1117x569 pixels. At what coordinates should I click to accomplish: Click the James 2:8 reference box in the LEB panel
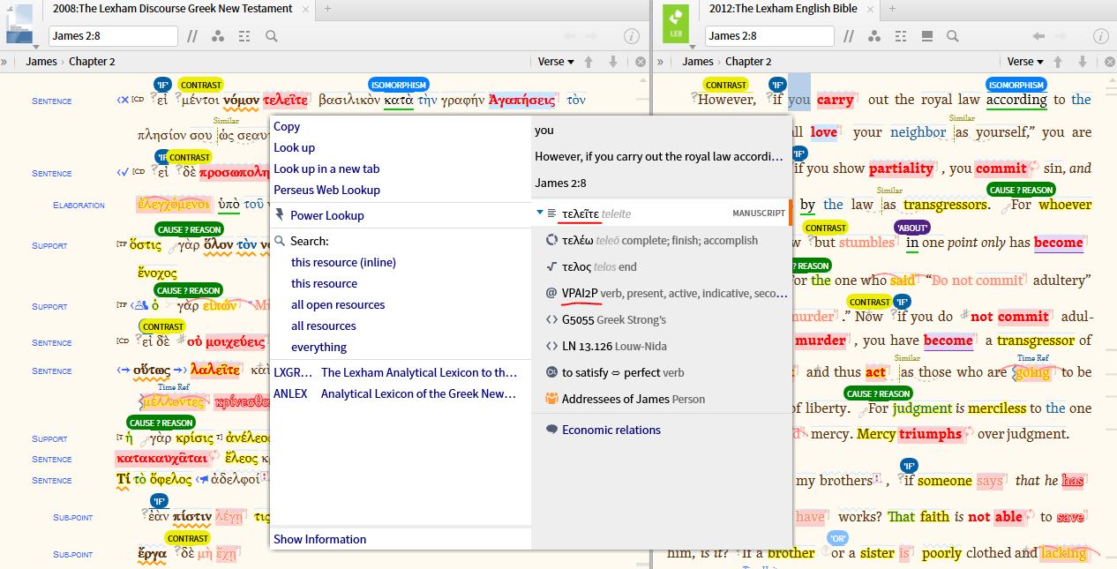[769, 36]
